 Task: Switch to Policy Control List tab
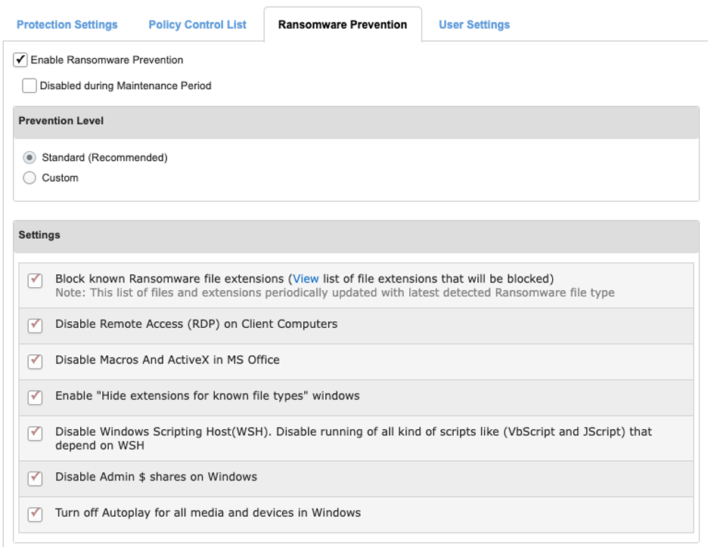pos(197,24)
